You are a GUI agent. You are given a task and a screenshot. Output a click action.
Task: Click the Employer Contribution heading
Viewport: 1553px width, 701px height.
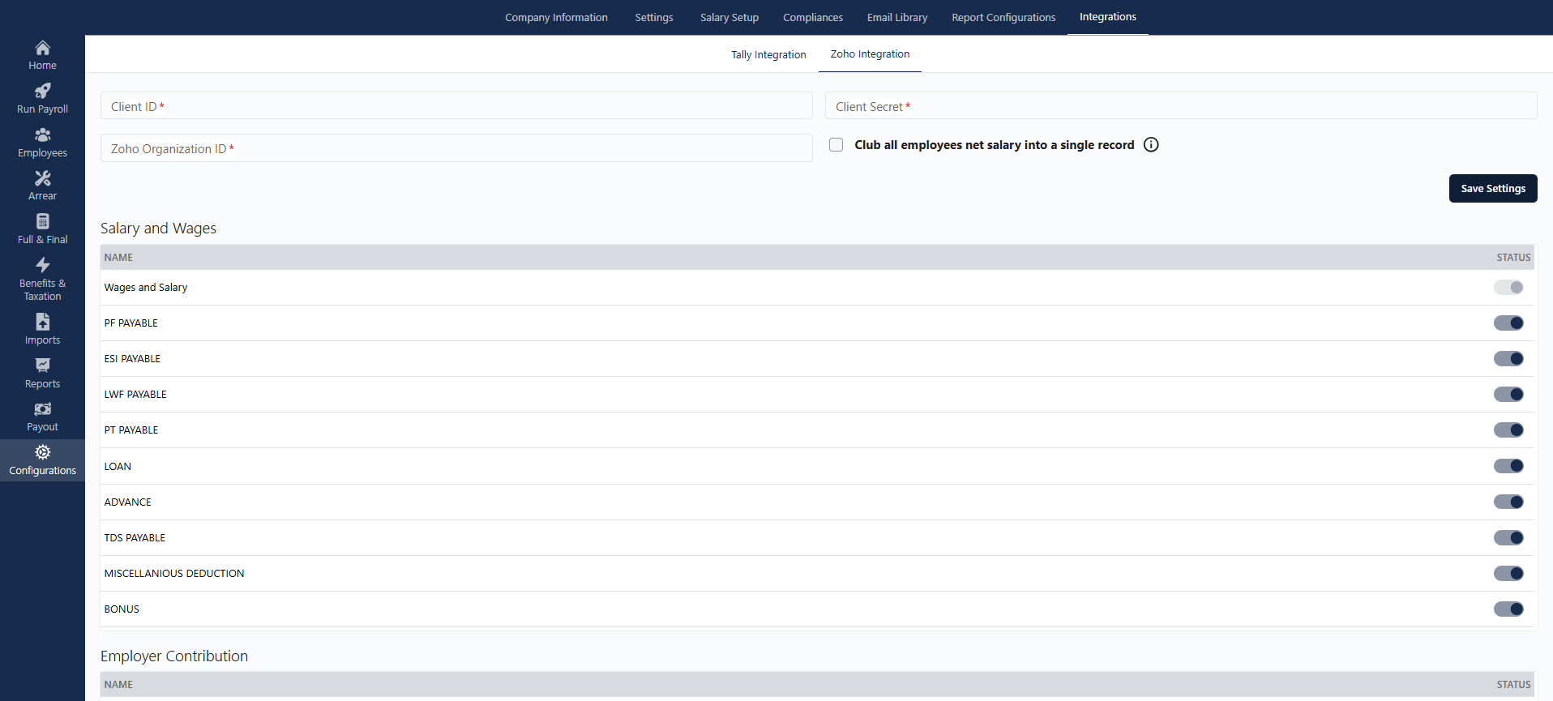[174, 656]
